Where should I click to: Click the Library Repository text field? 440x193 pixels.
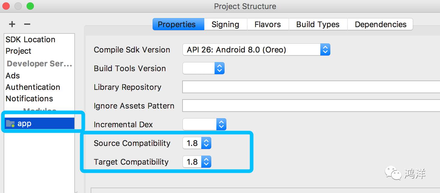coord(311,87)
